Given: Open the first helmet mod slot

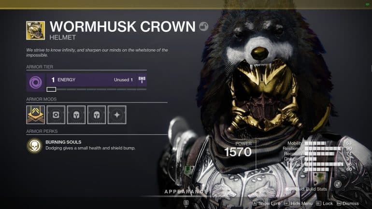Looking at the screenshot, I should pos(76,115).
